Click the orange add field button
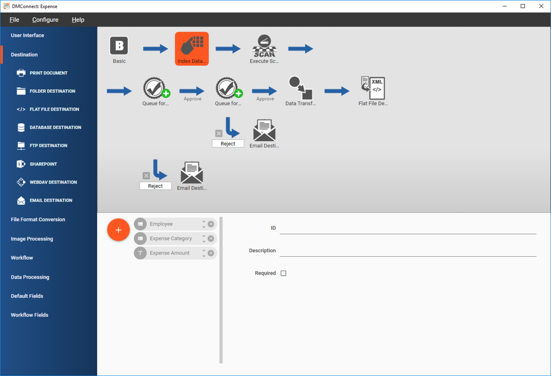This screenshot has height=376, width=551. point(118,230)
